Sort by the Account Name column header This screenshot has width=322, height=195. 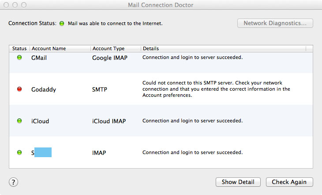pyautogui.click(x=49, y=48)
